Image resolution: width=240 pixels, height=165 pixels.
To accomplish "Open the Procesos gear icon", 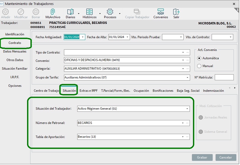I will 110,12.
